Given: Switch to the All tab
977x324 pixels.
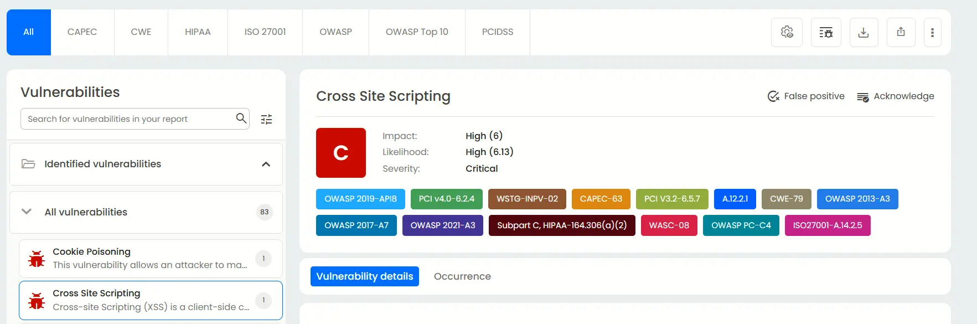Looking at the screenshot, I should [29, 32].
